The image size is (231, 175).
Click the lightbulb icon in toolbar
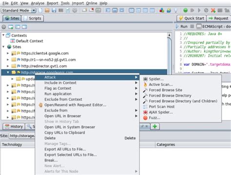click(x=175, y=10)
